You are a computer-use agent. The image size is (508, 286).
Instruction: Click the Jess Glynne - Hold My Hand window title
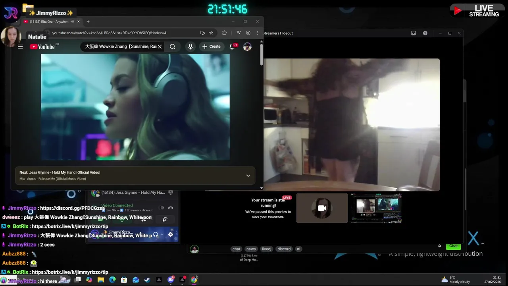(133, 192)
